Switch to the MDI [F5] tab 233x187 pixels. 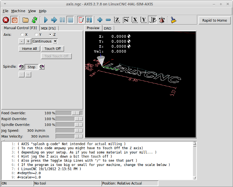[48, 28]
